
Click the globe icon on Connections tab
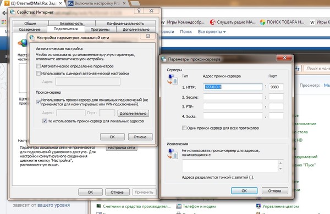(x=23, y=43)
